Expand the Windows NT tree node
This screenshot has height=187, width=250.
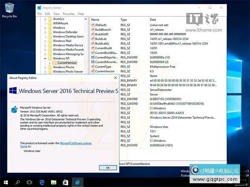[45, 58]
